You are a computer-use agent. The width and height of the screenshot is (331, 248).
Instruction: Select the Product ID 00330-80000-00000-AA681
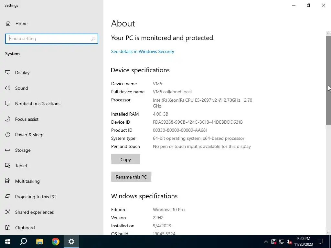click(x=180, y=130)
